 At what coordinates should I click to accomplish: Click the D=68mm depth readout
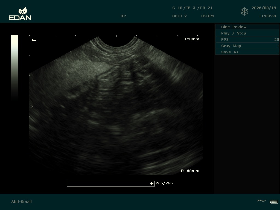pos(190,171)
